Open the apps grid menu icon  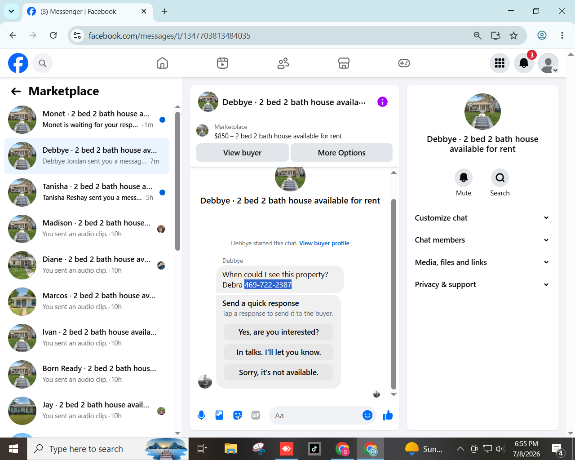[500, 63]
